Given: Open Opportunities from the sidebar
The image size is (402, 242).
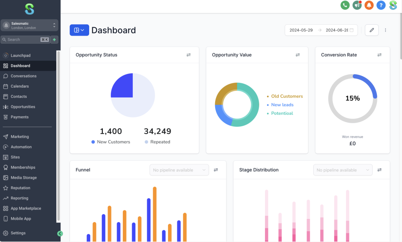Looking at the screenshot, I should [23, 107].
